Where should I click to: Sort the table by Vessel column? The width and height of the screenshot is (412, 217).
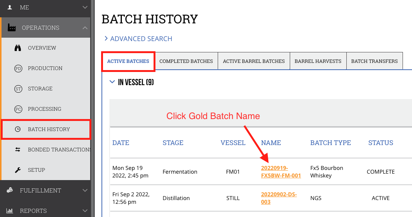(x=233, y=143)
